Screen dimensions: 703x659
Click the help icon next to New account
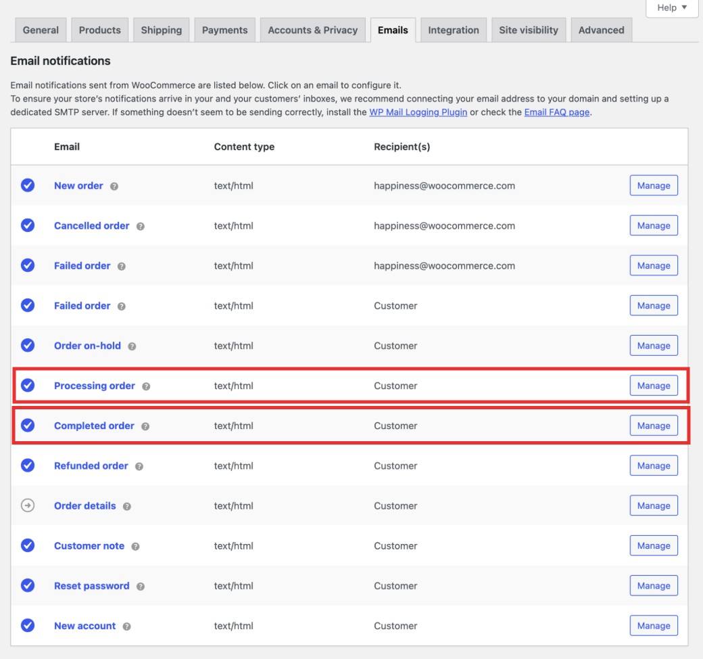(127, 627)
